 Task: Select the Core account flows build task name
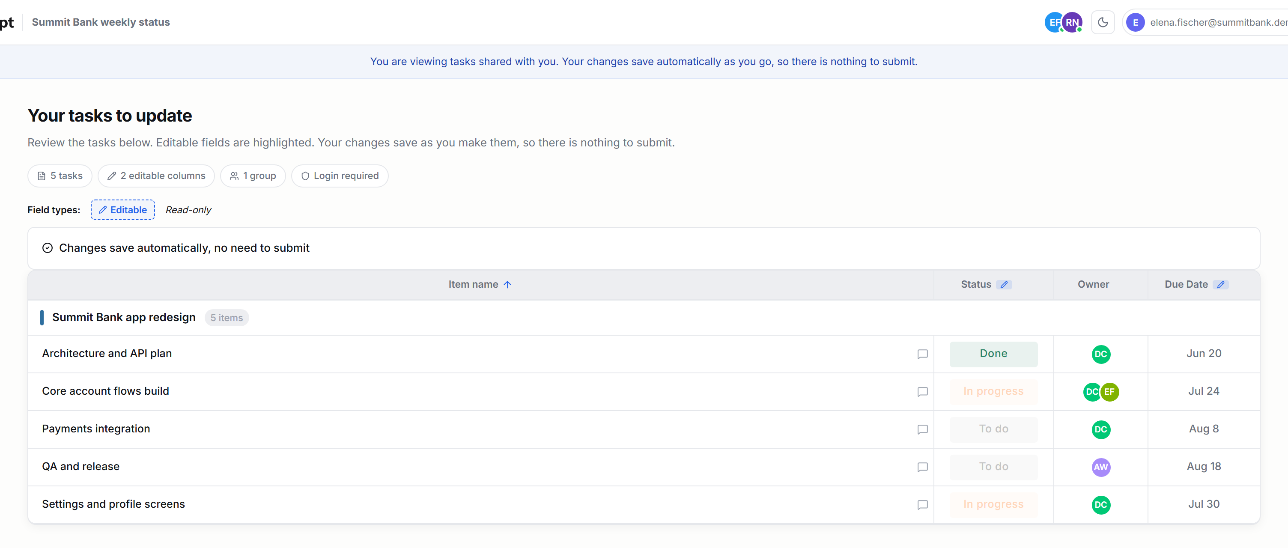[x=105, y=391]
